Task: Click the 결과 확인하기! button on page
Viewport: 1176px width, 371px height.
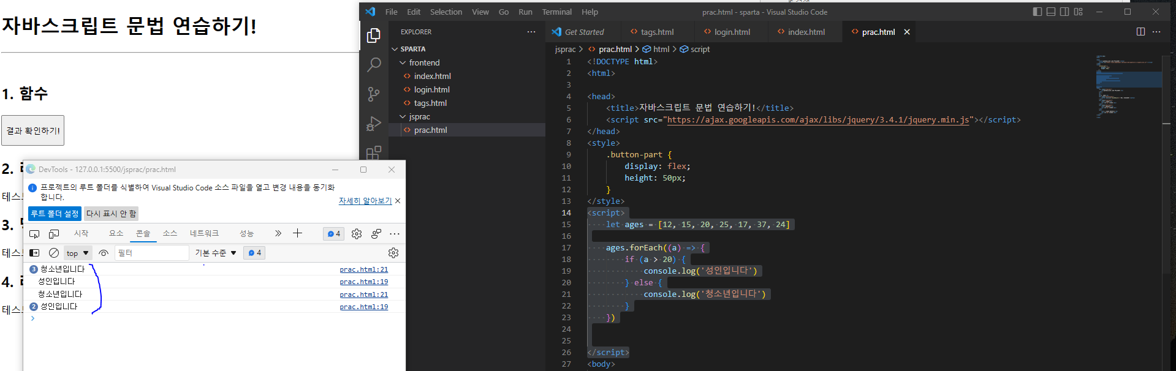Action: (33, 130)
